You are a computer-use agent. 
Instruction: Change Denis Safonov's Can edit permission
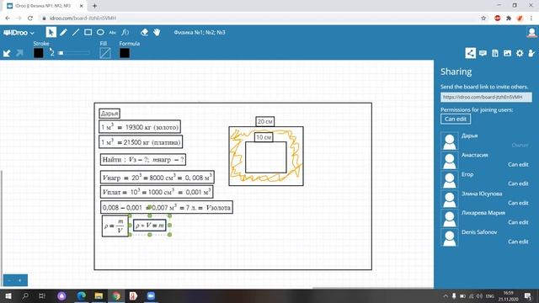point(518,242)
